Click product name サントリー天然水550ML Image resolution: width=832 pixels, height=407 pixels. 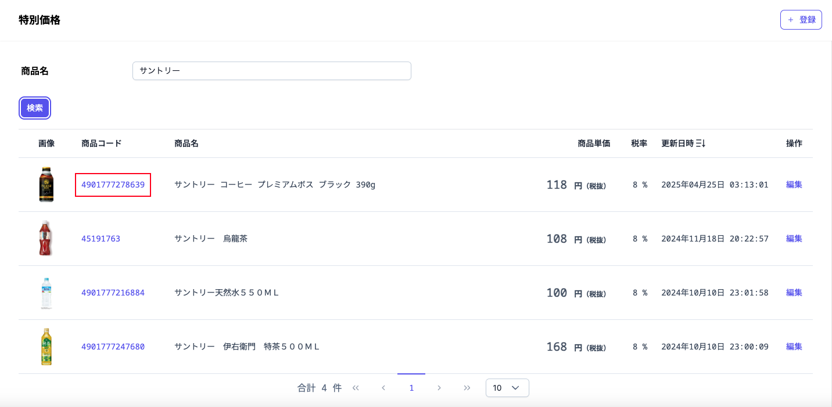tap(227, 293)
